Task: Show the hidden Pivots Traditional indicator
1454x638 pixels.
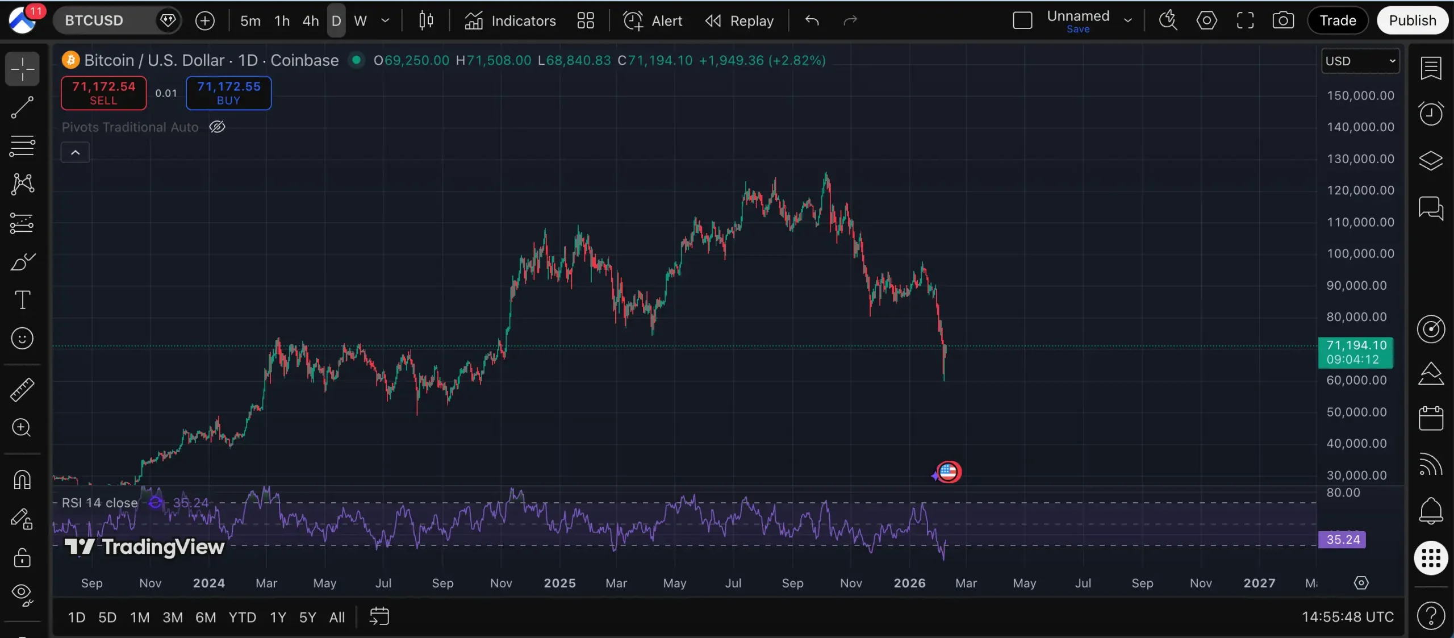Action: click(217, 127)
